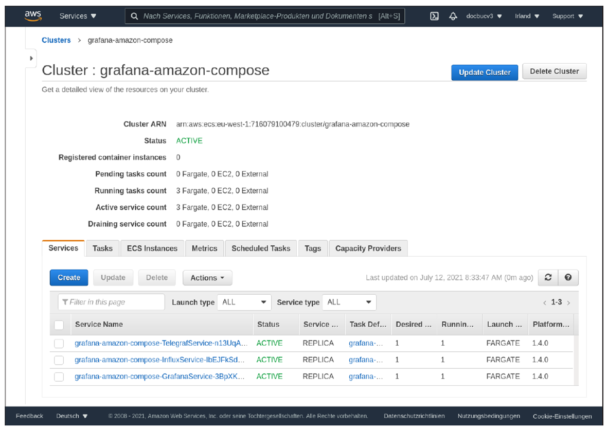Open the docbucv3 account dropdown
This screenshot has width=608, height=430.
click(484, 16)
